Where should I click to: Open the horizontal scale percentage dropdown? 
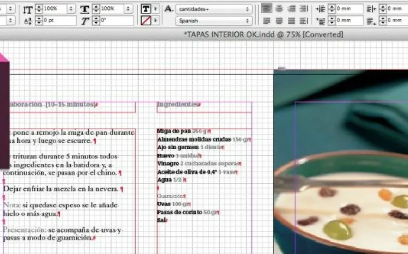pos(128,9)
